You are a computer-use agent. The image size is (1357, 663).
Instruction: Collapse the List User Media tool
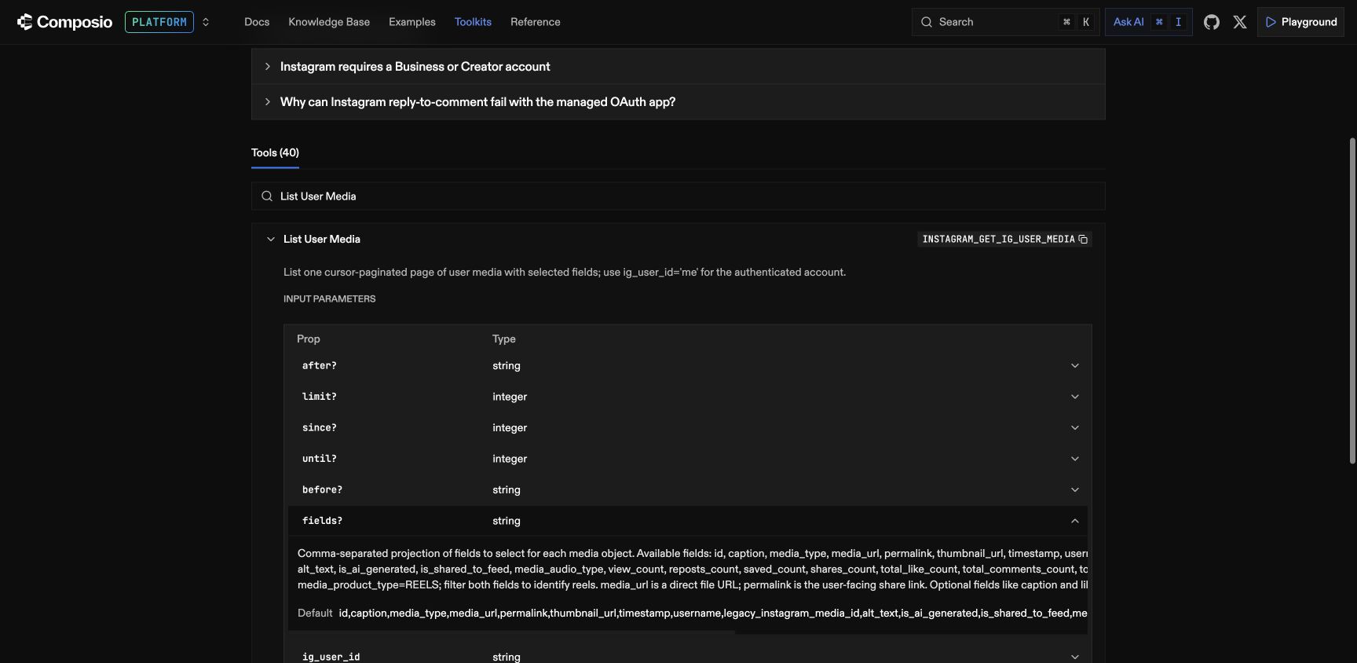271,239
